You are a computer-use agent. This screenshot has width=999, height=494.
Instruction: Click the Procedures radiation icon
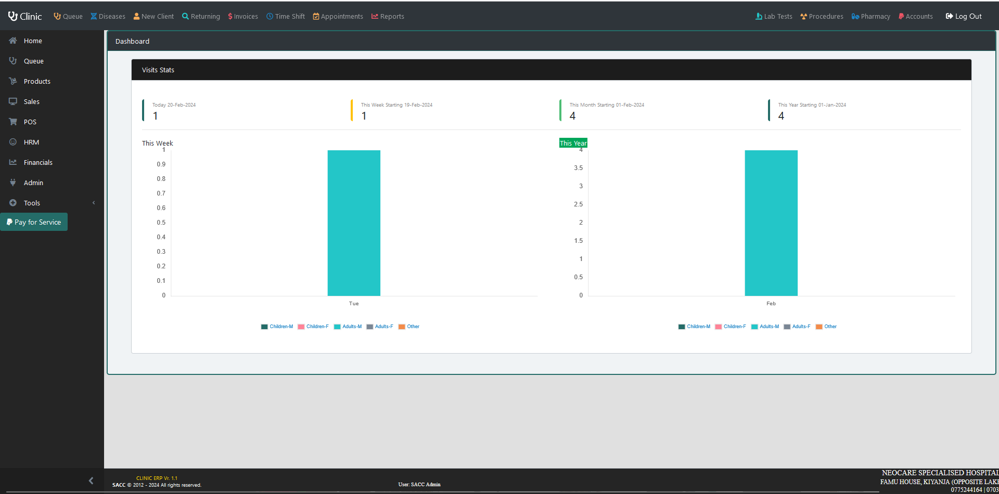coord(804,16)
